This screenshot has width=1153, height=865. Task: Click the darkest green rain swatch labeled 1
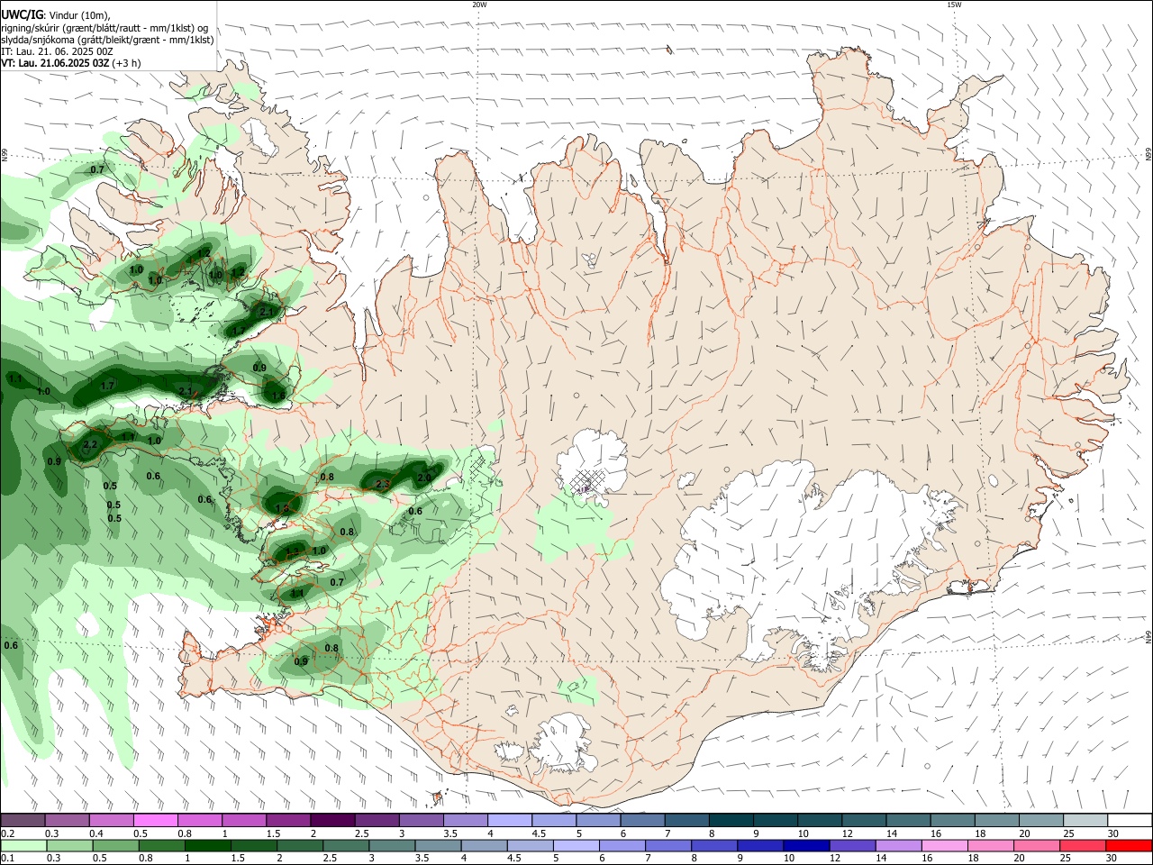[208, 846]
